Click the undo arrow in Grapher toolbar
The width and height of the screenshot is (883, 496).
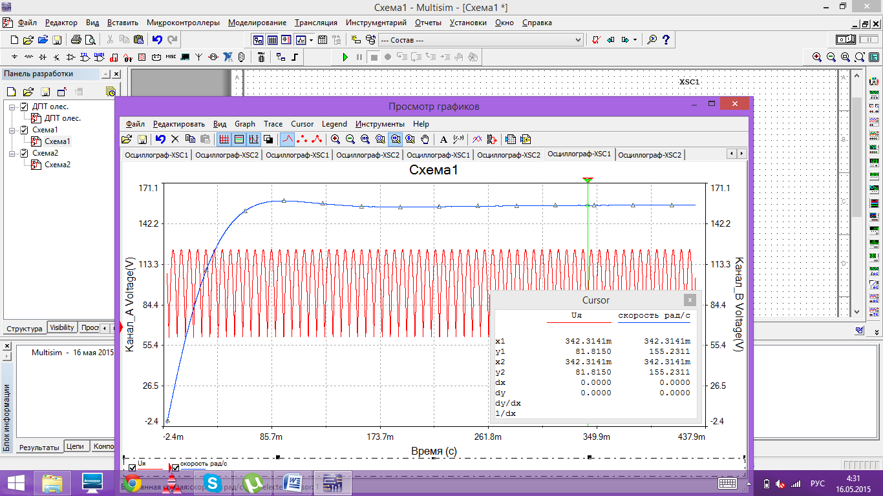160,139
